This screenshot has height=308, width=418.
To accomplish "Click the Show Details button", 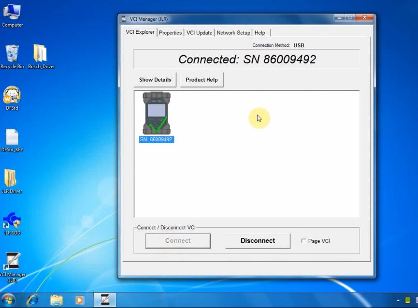I will click(155, 80).
